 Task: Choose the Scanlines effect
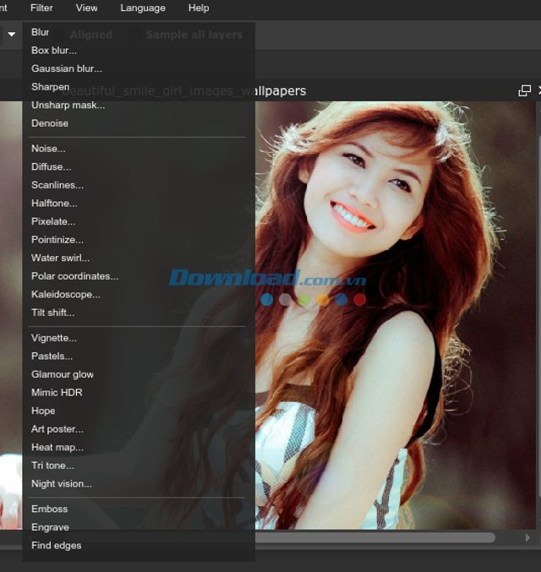click(57, 185)
